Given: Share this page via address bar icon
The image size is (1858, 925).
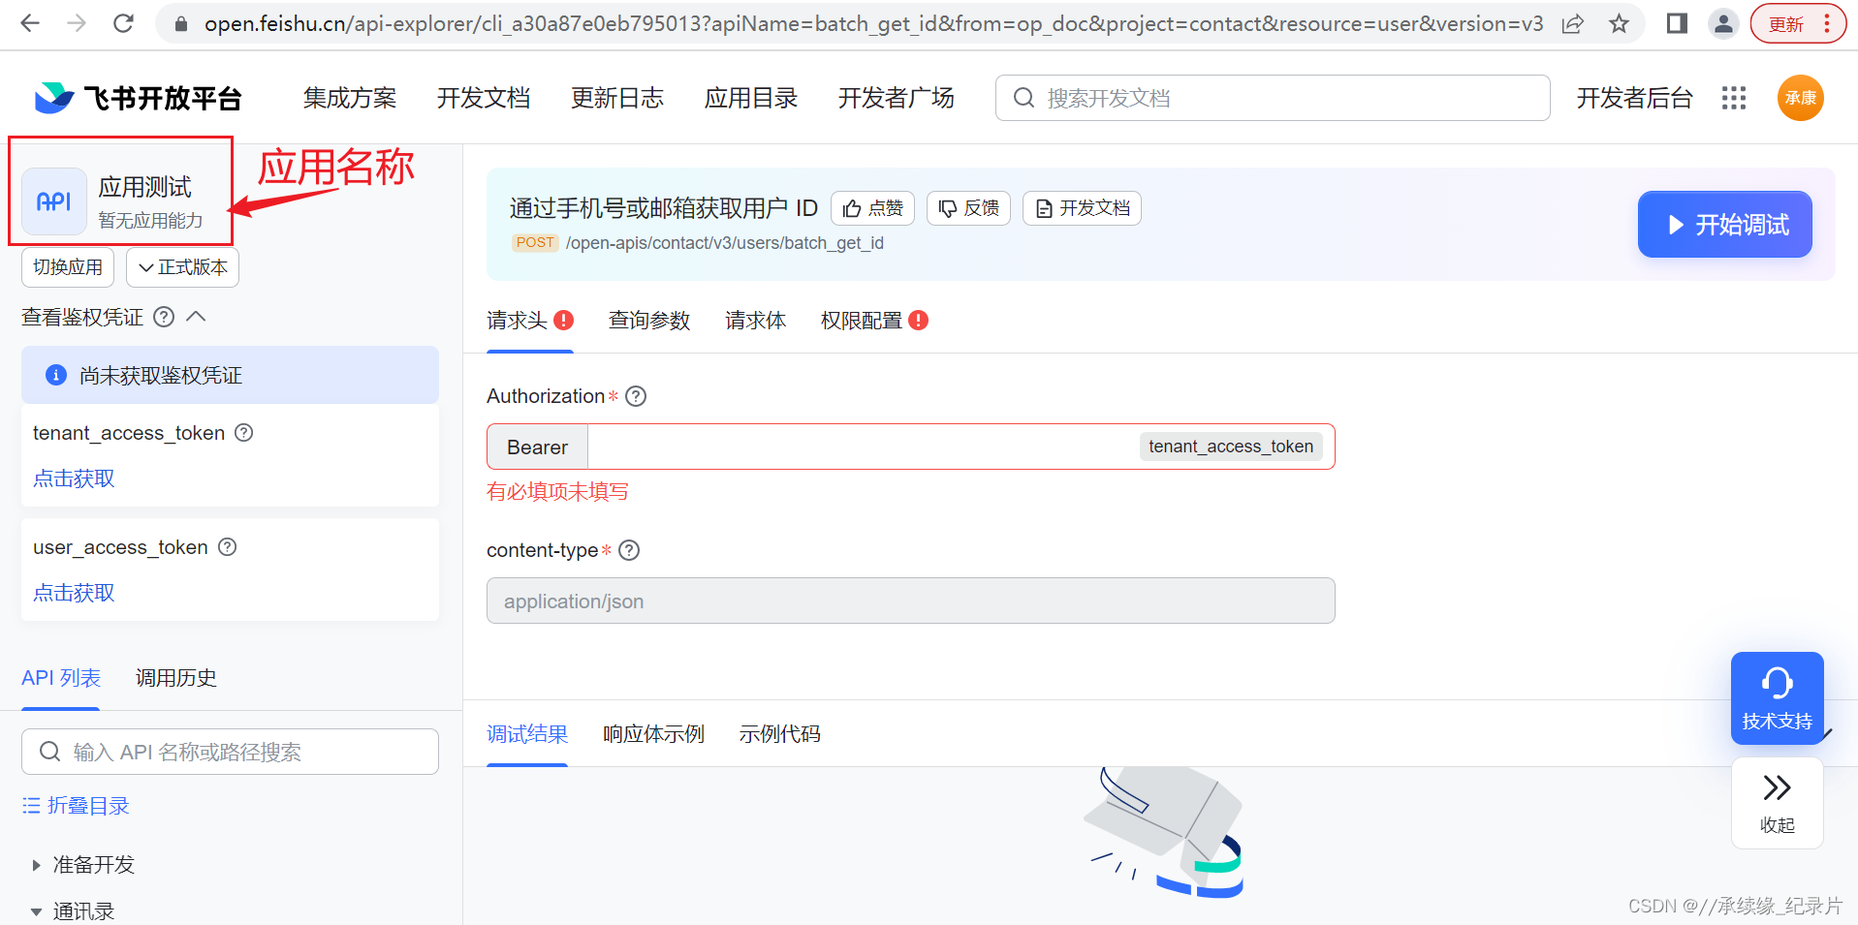Looking at the screenshot, I should click(1573, 23).
